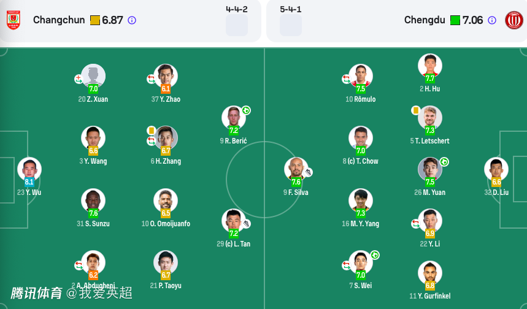Click the Chengdu club crest
Image resolution: width=527 pixels, height=309 pixels.
click(514, 20)
